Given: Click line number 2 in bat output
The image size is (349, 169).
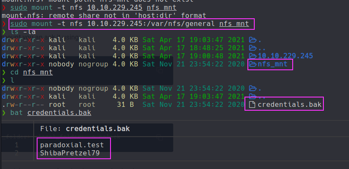Looking at the screenshot, I should click(17, 153).
